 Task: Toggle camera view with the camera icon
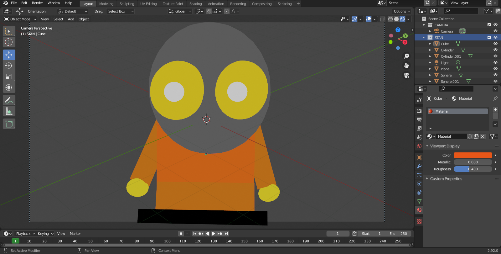pos(406,75)
